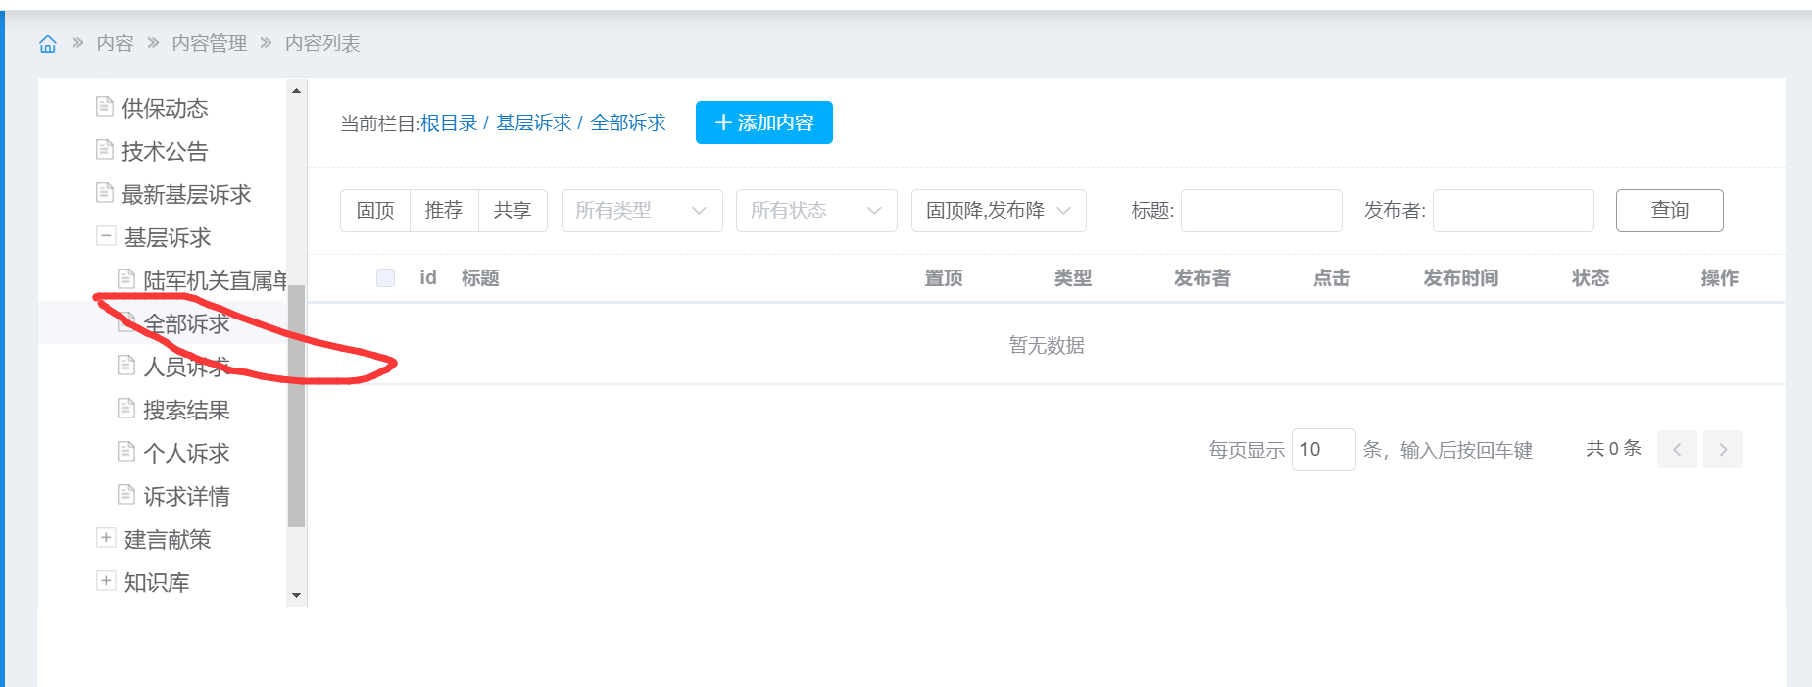Click document icon beside 供保动态
Image resolution: width=1812 pixels, height=687 pixels.
pyautogui.click(x=105, y=106)
